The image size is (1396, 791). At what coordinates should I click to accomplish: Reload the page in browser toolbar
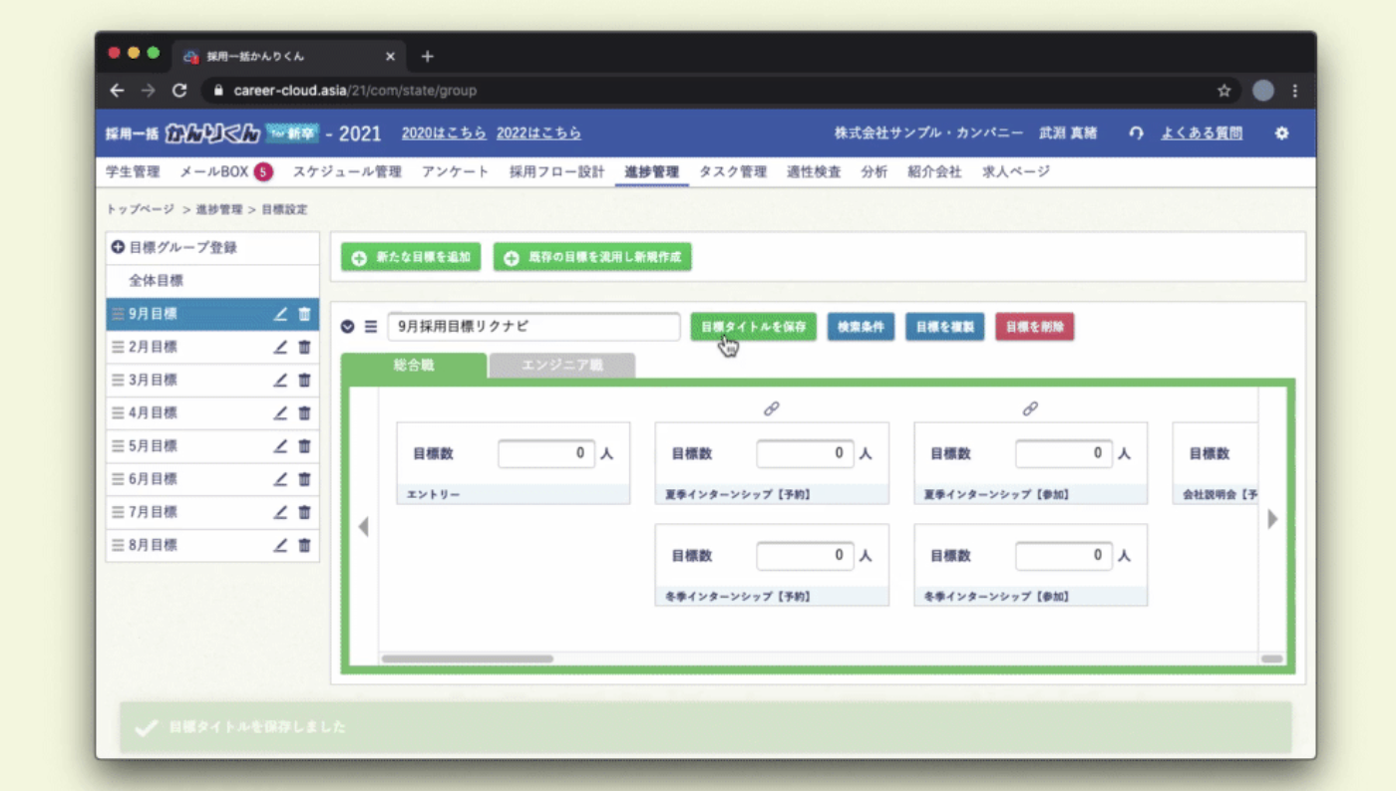(x=179, y=91)
